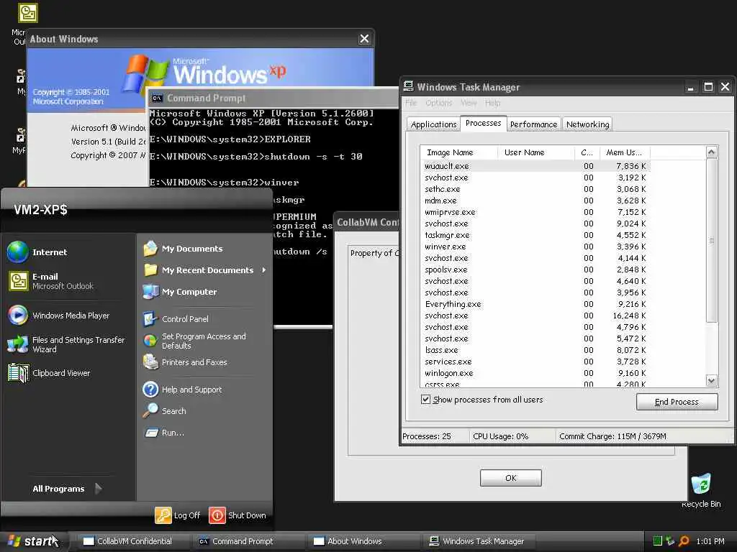This screenshot has width=737, height=552.
Task: Open Printers and Faxes
Action: [x=185, y=362]
